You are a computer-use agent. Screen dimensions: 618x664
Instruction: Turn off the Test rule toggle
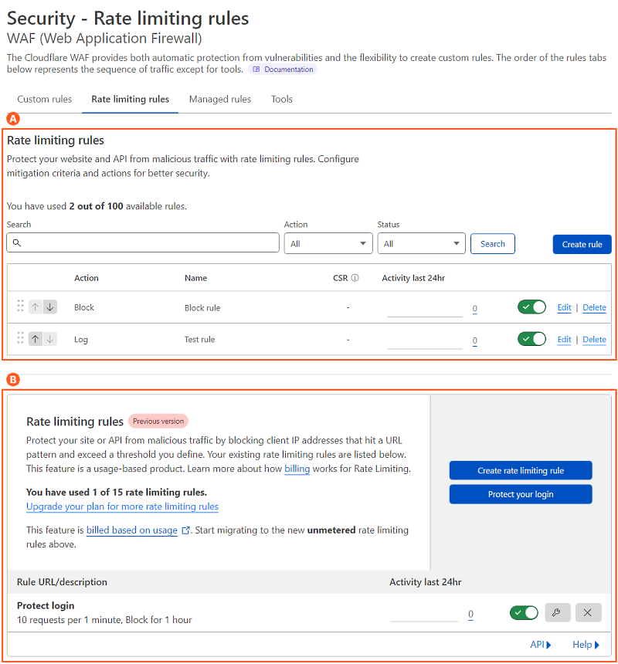click(531, 339)
